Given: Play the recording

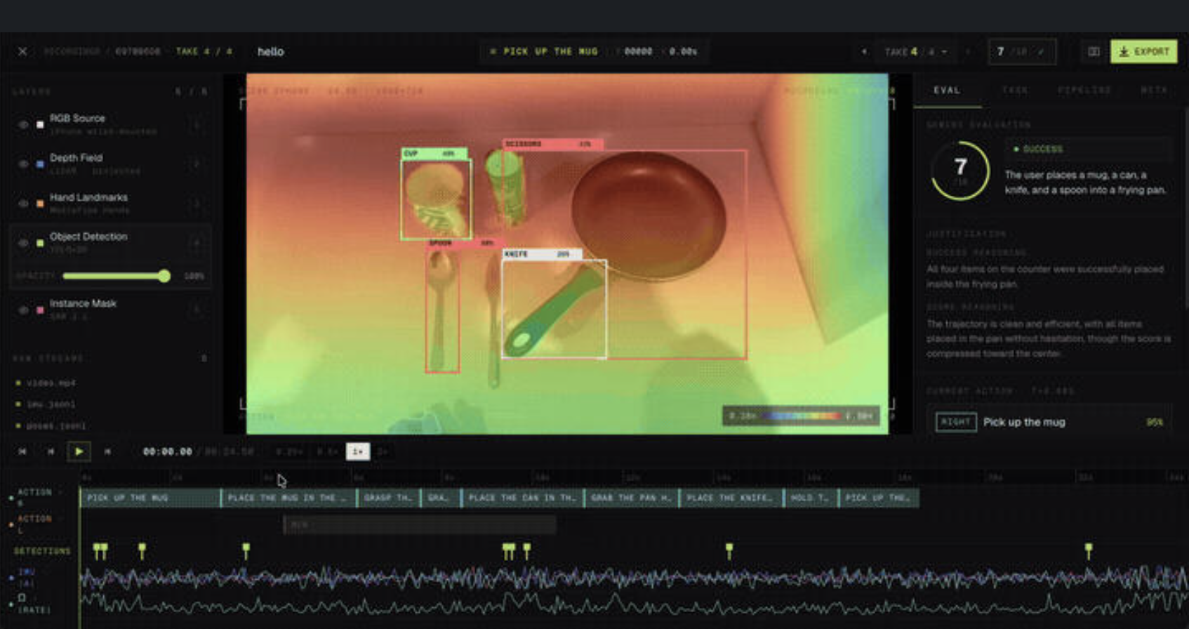Looking at the screenshot, I should tap(79, 451).
